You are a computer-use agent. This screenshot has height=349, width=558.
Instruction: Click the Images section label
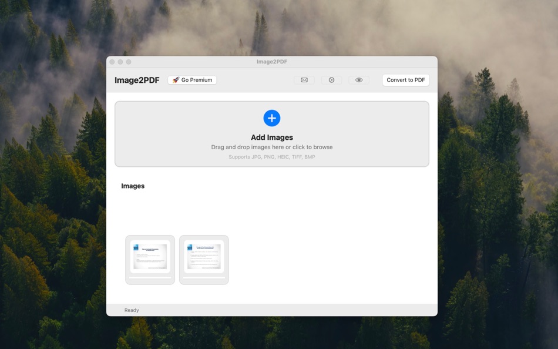pos(133,186)
